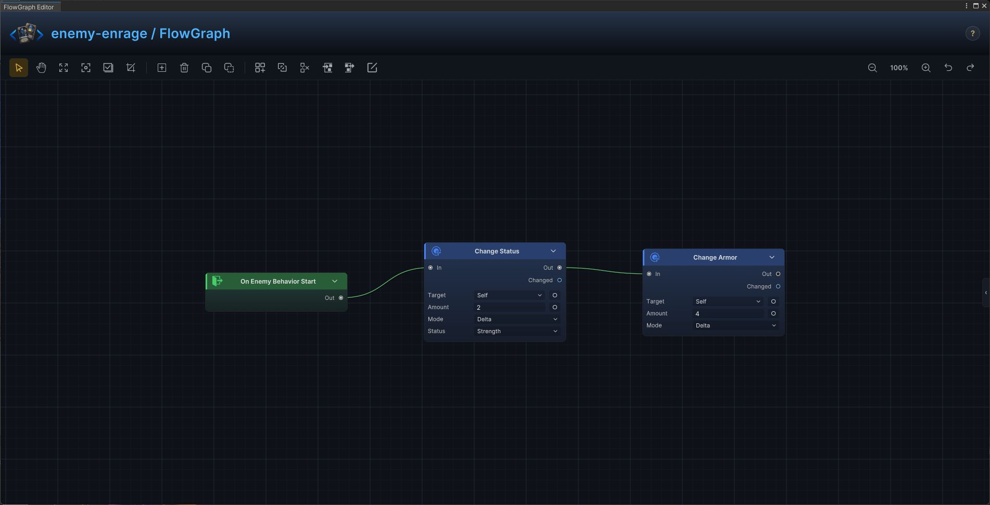Image resolution: width=990 pixels, height=505 pixels.
Task: Click the blocks-with-outward-arrow icon
Action: pos(350,68)
